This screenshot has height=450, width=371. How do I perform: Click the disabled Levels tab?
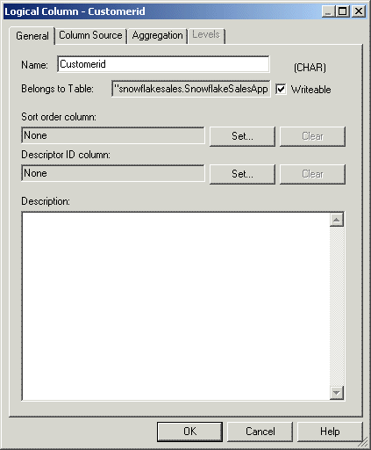206,35
